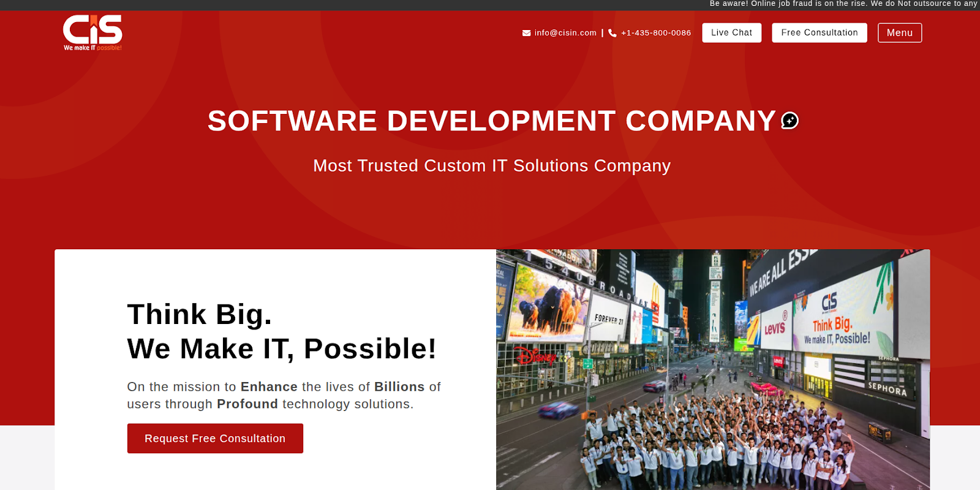Start a Live Chat session

731,32
